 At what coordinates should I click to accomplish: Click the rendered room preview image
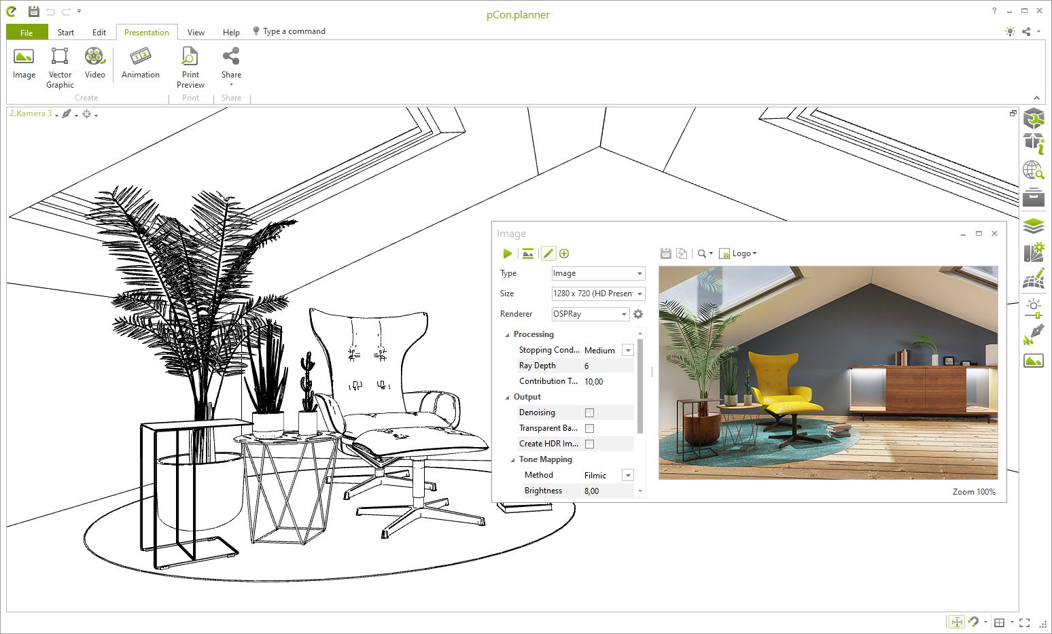coord(828,372)
